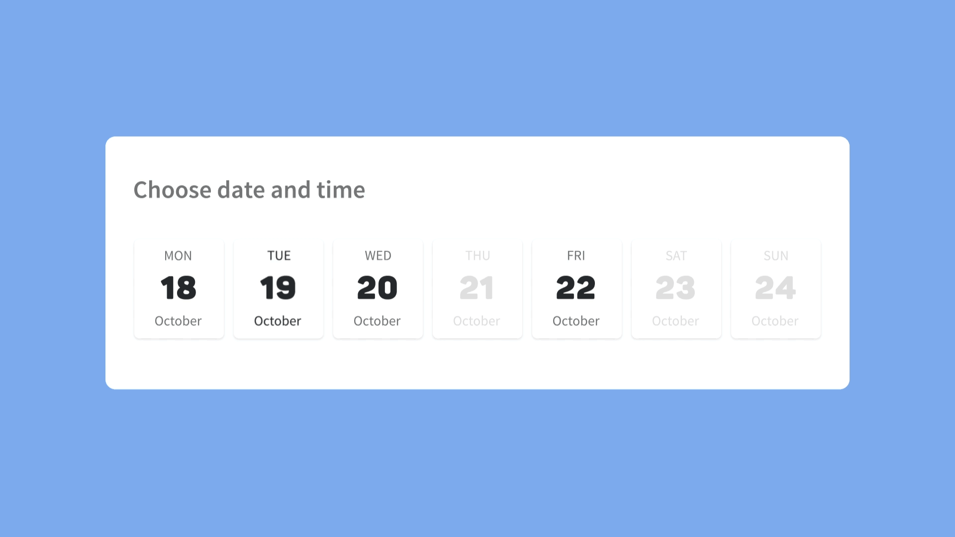
Task: Click the greyed-out Sunday 24 card
Action: point(775,287)
